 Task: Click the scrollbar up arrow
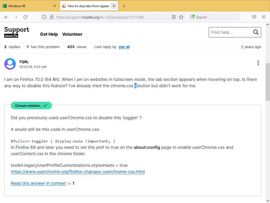point(268,25)
